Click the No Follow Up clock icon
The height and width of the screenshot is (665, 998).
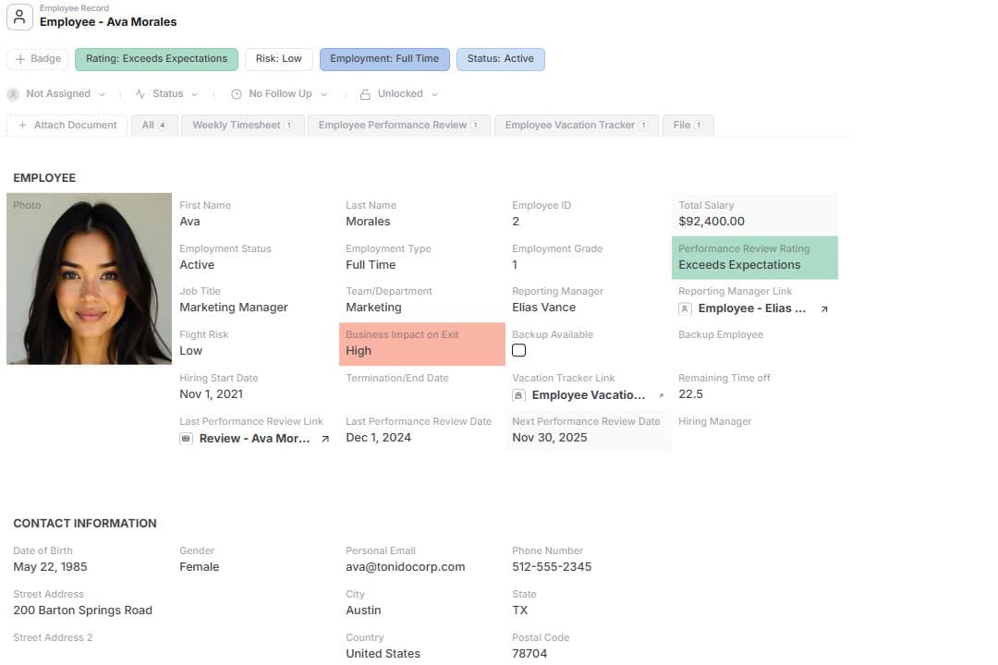click(237, 94)
